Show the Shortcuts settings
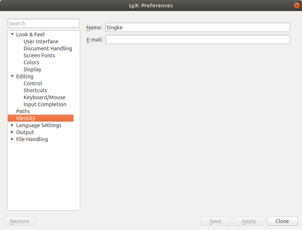The image size is (302, 230). pos(35,90)
